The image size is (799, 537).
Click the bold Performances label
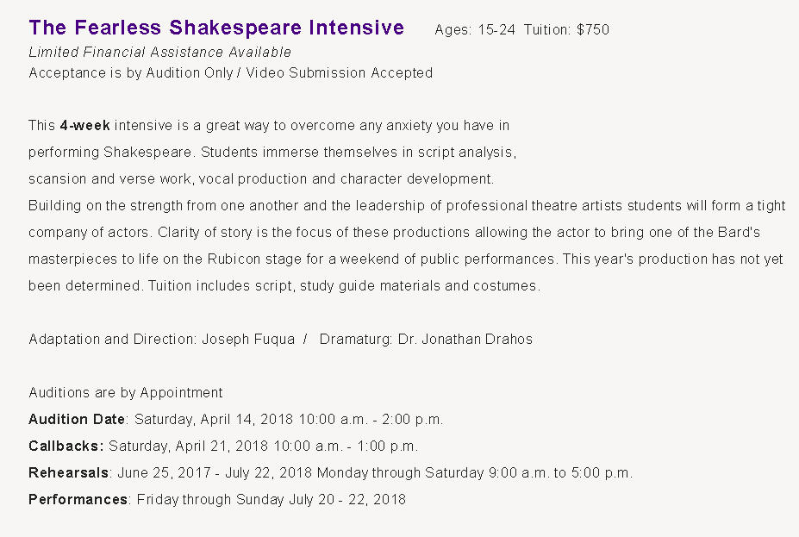coord(78,500)
